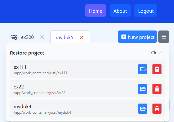The width and height of the screenshot is (174, 122).
Task: Click the Restore project heading
Action: point(27,53)
